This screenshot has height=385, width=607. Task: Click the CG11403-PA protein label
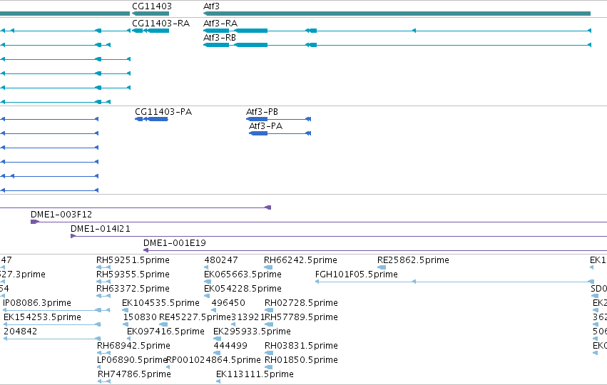coord(163,112)
